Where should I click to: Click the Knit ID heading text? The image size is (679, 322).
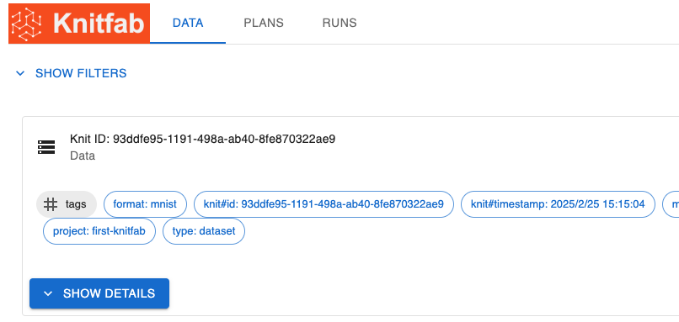203,140
